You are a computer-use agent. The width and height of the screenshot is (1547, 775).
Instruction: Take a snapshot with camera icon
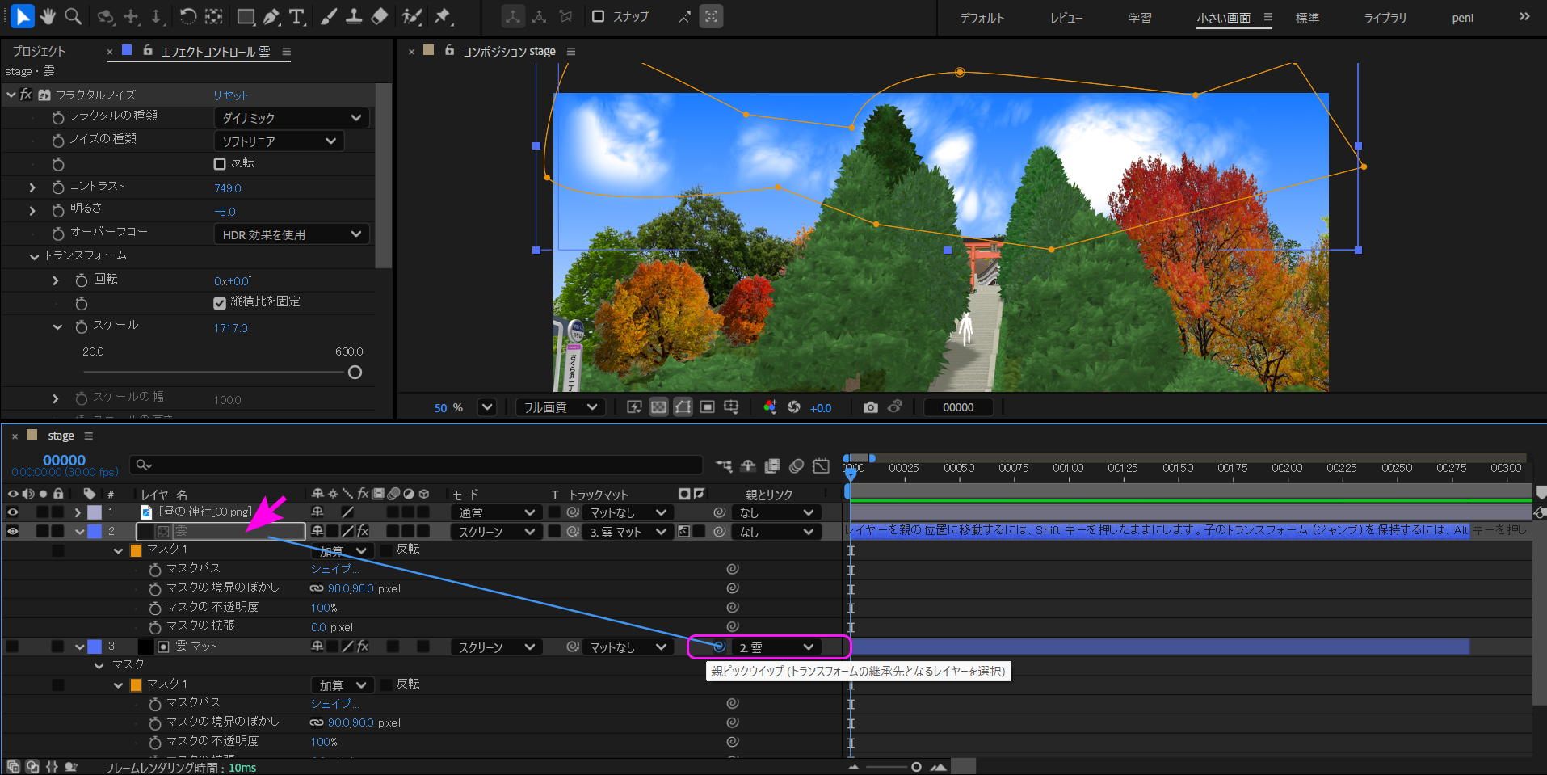870,407
